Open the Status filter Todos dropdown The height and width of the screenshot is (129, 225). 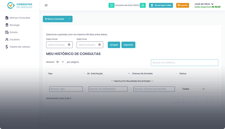point(194,89)
